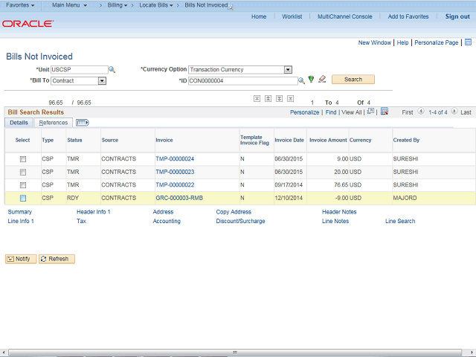The image size is (476, 357).
Task: Click the green filter funnel icon
Action: [x=312, y=80]
